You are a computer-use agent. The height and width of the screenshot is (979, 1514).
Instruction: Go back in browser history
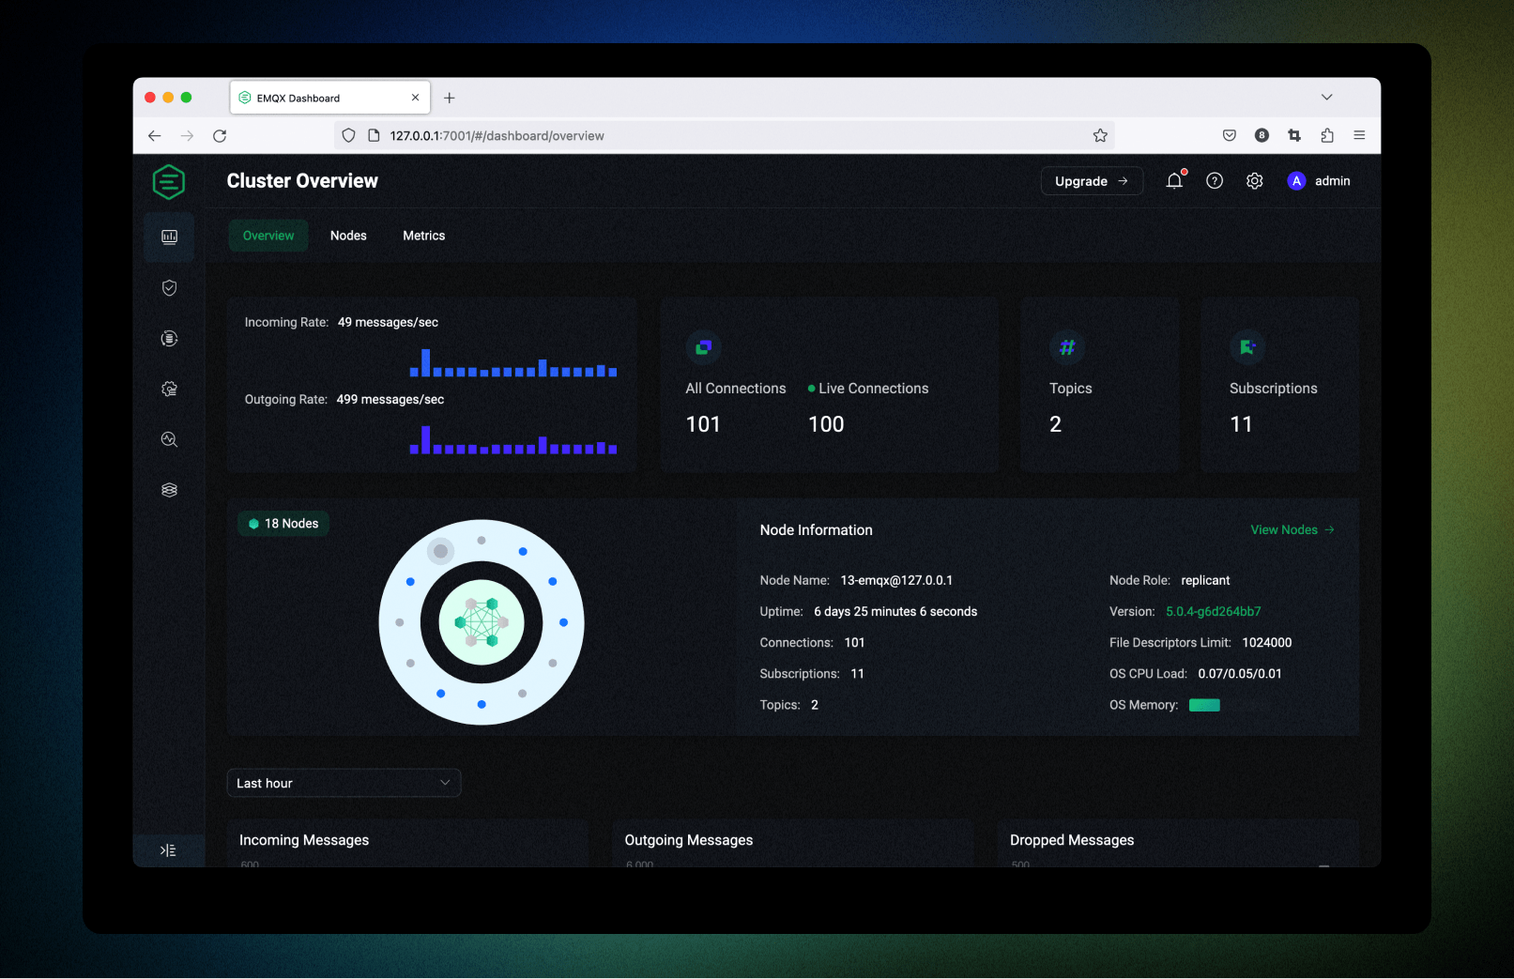click(x=155, y=135)
